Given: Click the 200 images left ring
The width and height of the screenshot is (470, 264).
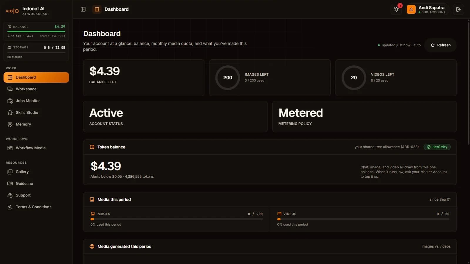Looking at the screenshot, I should pos(228,78).
